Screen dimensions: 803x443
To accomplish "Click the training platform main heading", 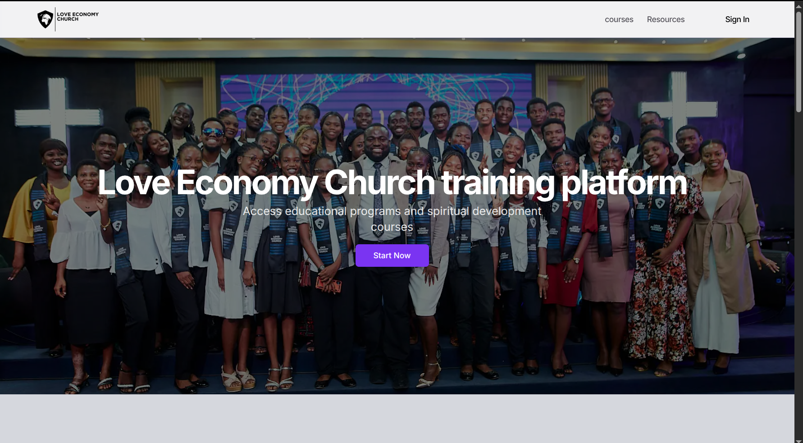I will click(392, 183).
